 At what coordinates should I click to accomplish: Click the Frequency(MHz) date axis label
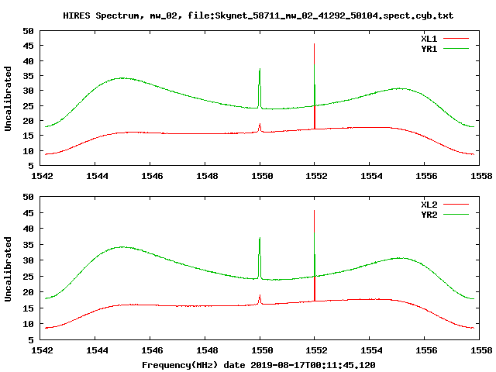pyautogui.click(x=258, y=365)
